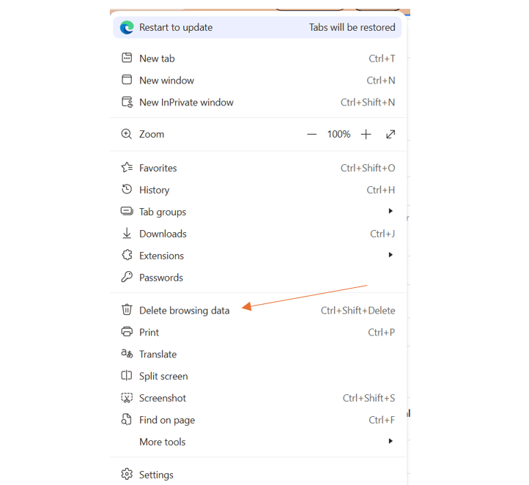The width and height of the screenshot is (529, 485).
Task: Click the History clock icon
Action: point(127,190)
